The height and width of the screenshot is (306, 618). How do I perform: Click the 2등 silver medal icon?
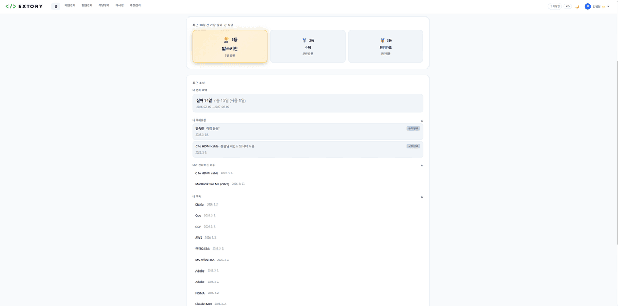tap(304, 40)
